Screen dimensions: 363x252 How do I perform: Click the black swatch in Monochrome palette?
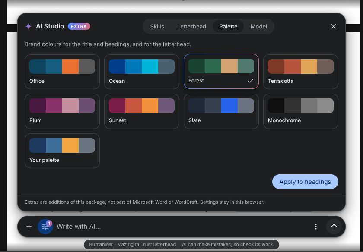[276, 106]
